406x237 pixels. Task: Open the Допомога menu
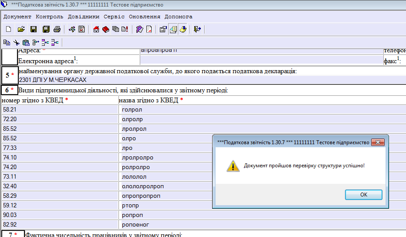(x=178, y=17)
